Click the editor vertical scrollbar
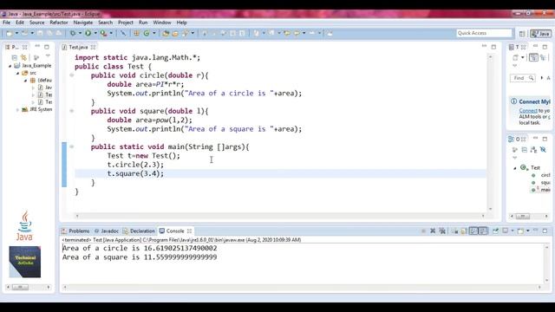This screenshot has height=312, width=555. pyautogui.click(x=490, y=133)
